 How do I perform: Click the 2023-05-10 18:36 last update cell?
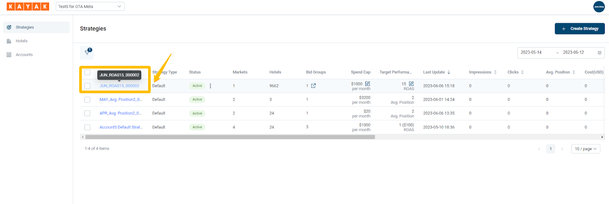(439, 127)
